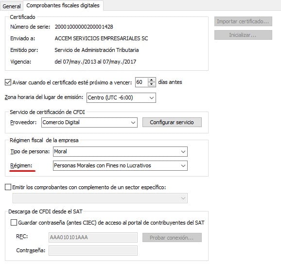Click the days-before number field showing 60
This screenshot has height=276, width=281.
[x=141, y=82]
